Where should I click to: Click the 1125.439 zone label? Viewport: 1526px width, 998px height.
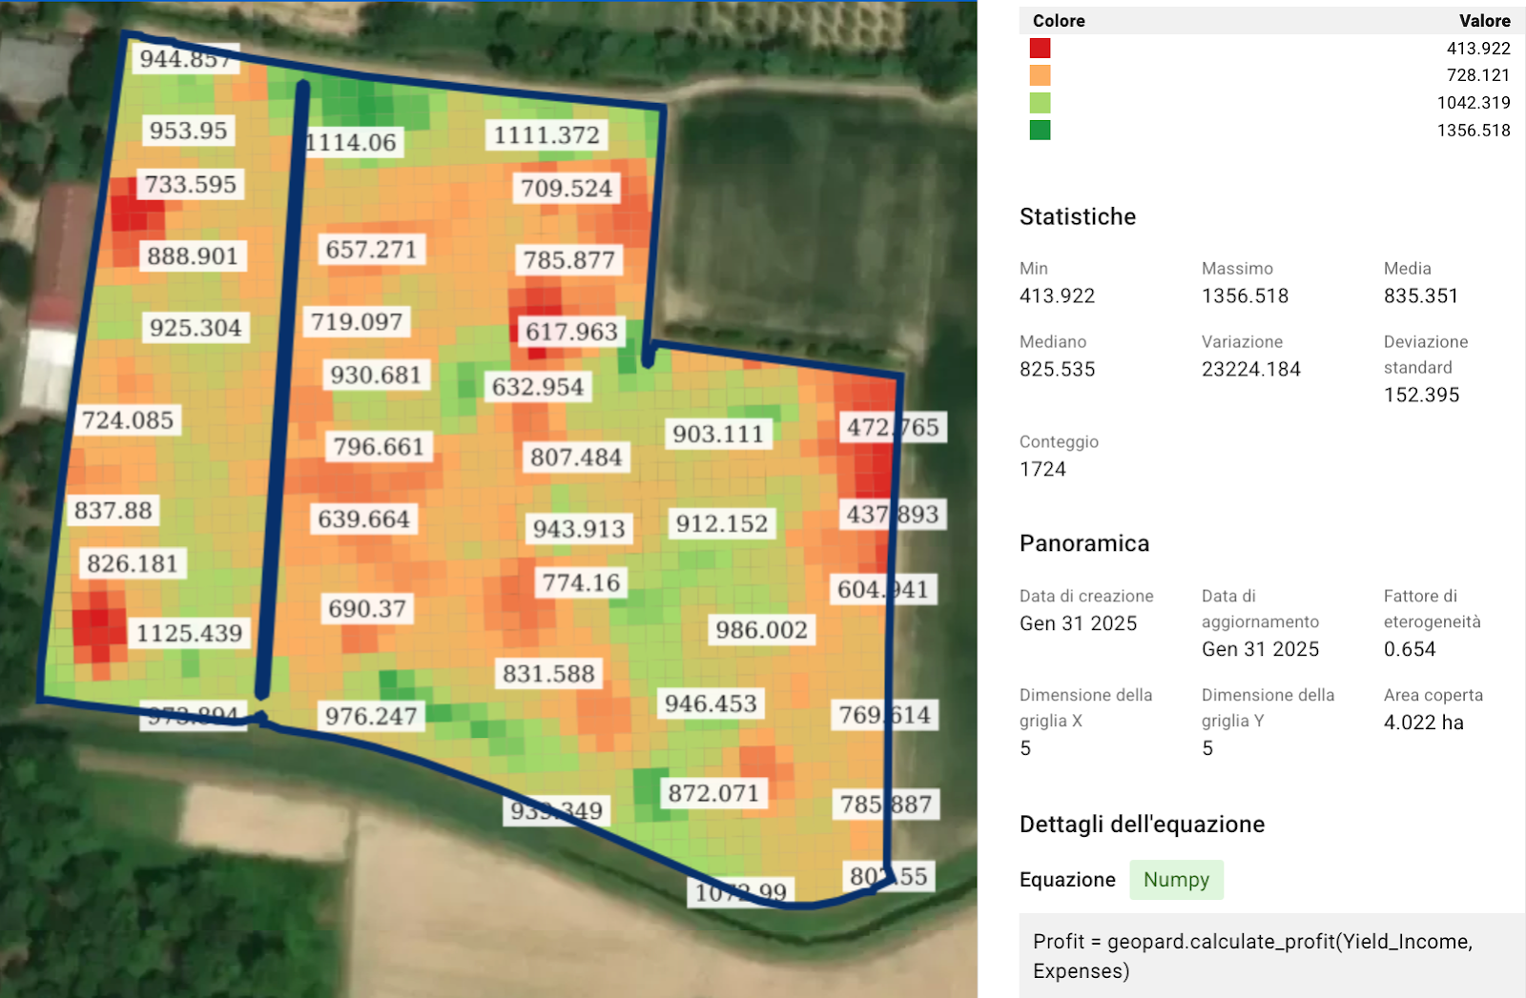[x=189, y=633]
